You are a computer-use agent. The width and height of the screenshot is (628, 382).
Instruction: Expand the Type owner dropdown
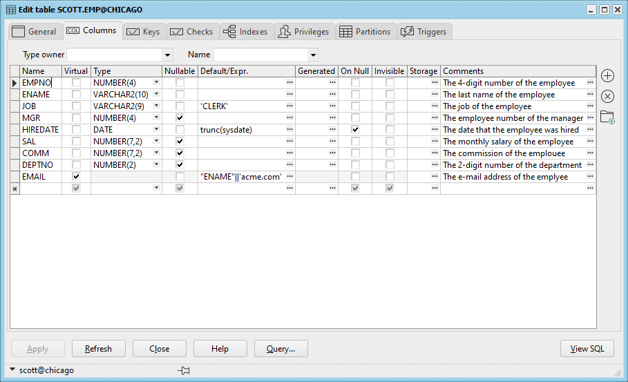coord(167,55)
